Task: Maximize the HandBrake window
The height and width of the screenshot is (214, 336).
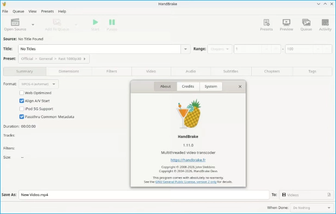Action: [x=325, y=4]
